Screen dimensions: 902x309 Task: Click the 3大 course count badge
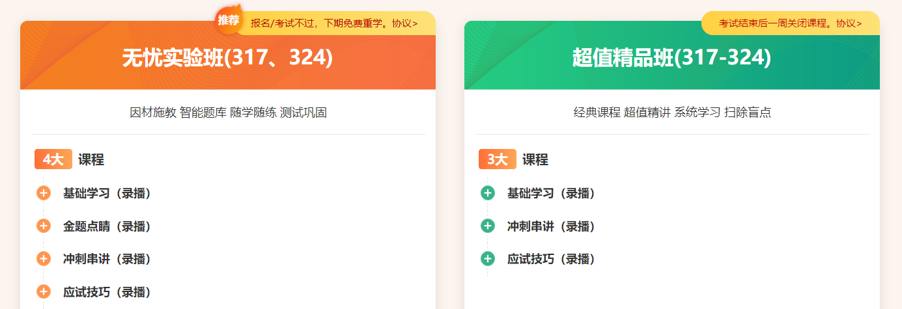[x=497, y=159]
